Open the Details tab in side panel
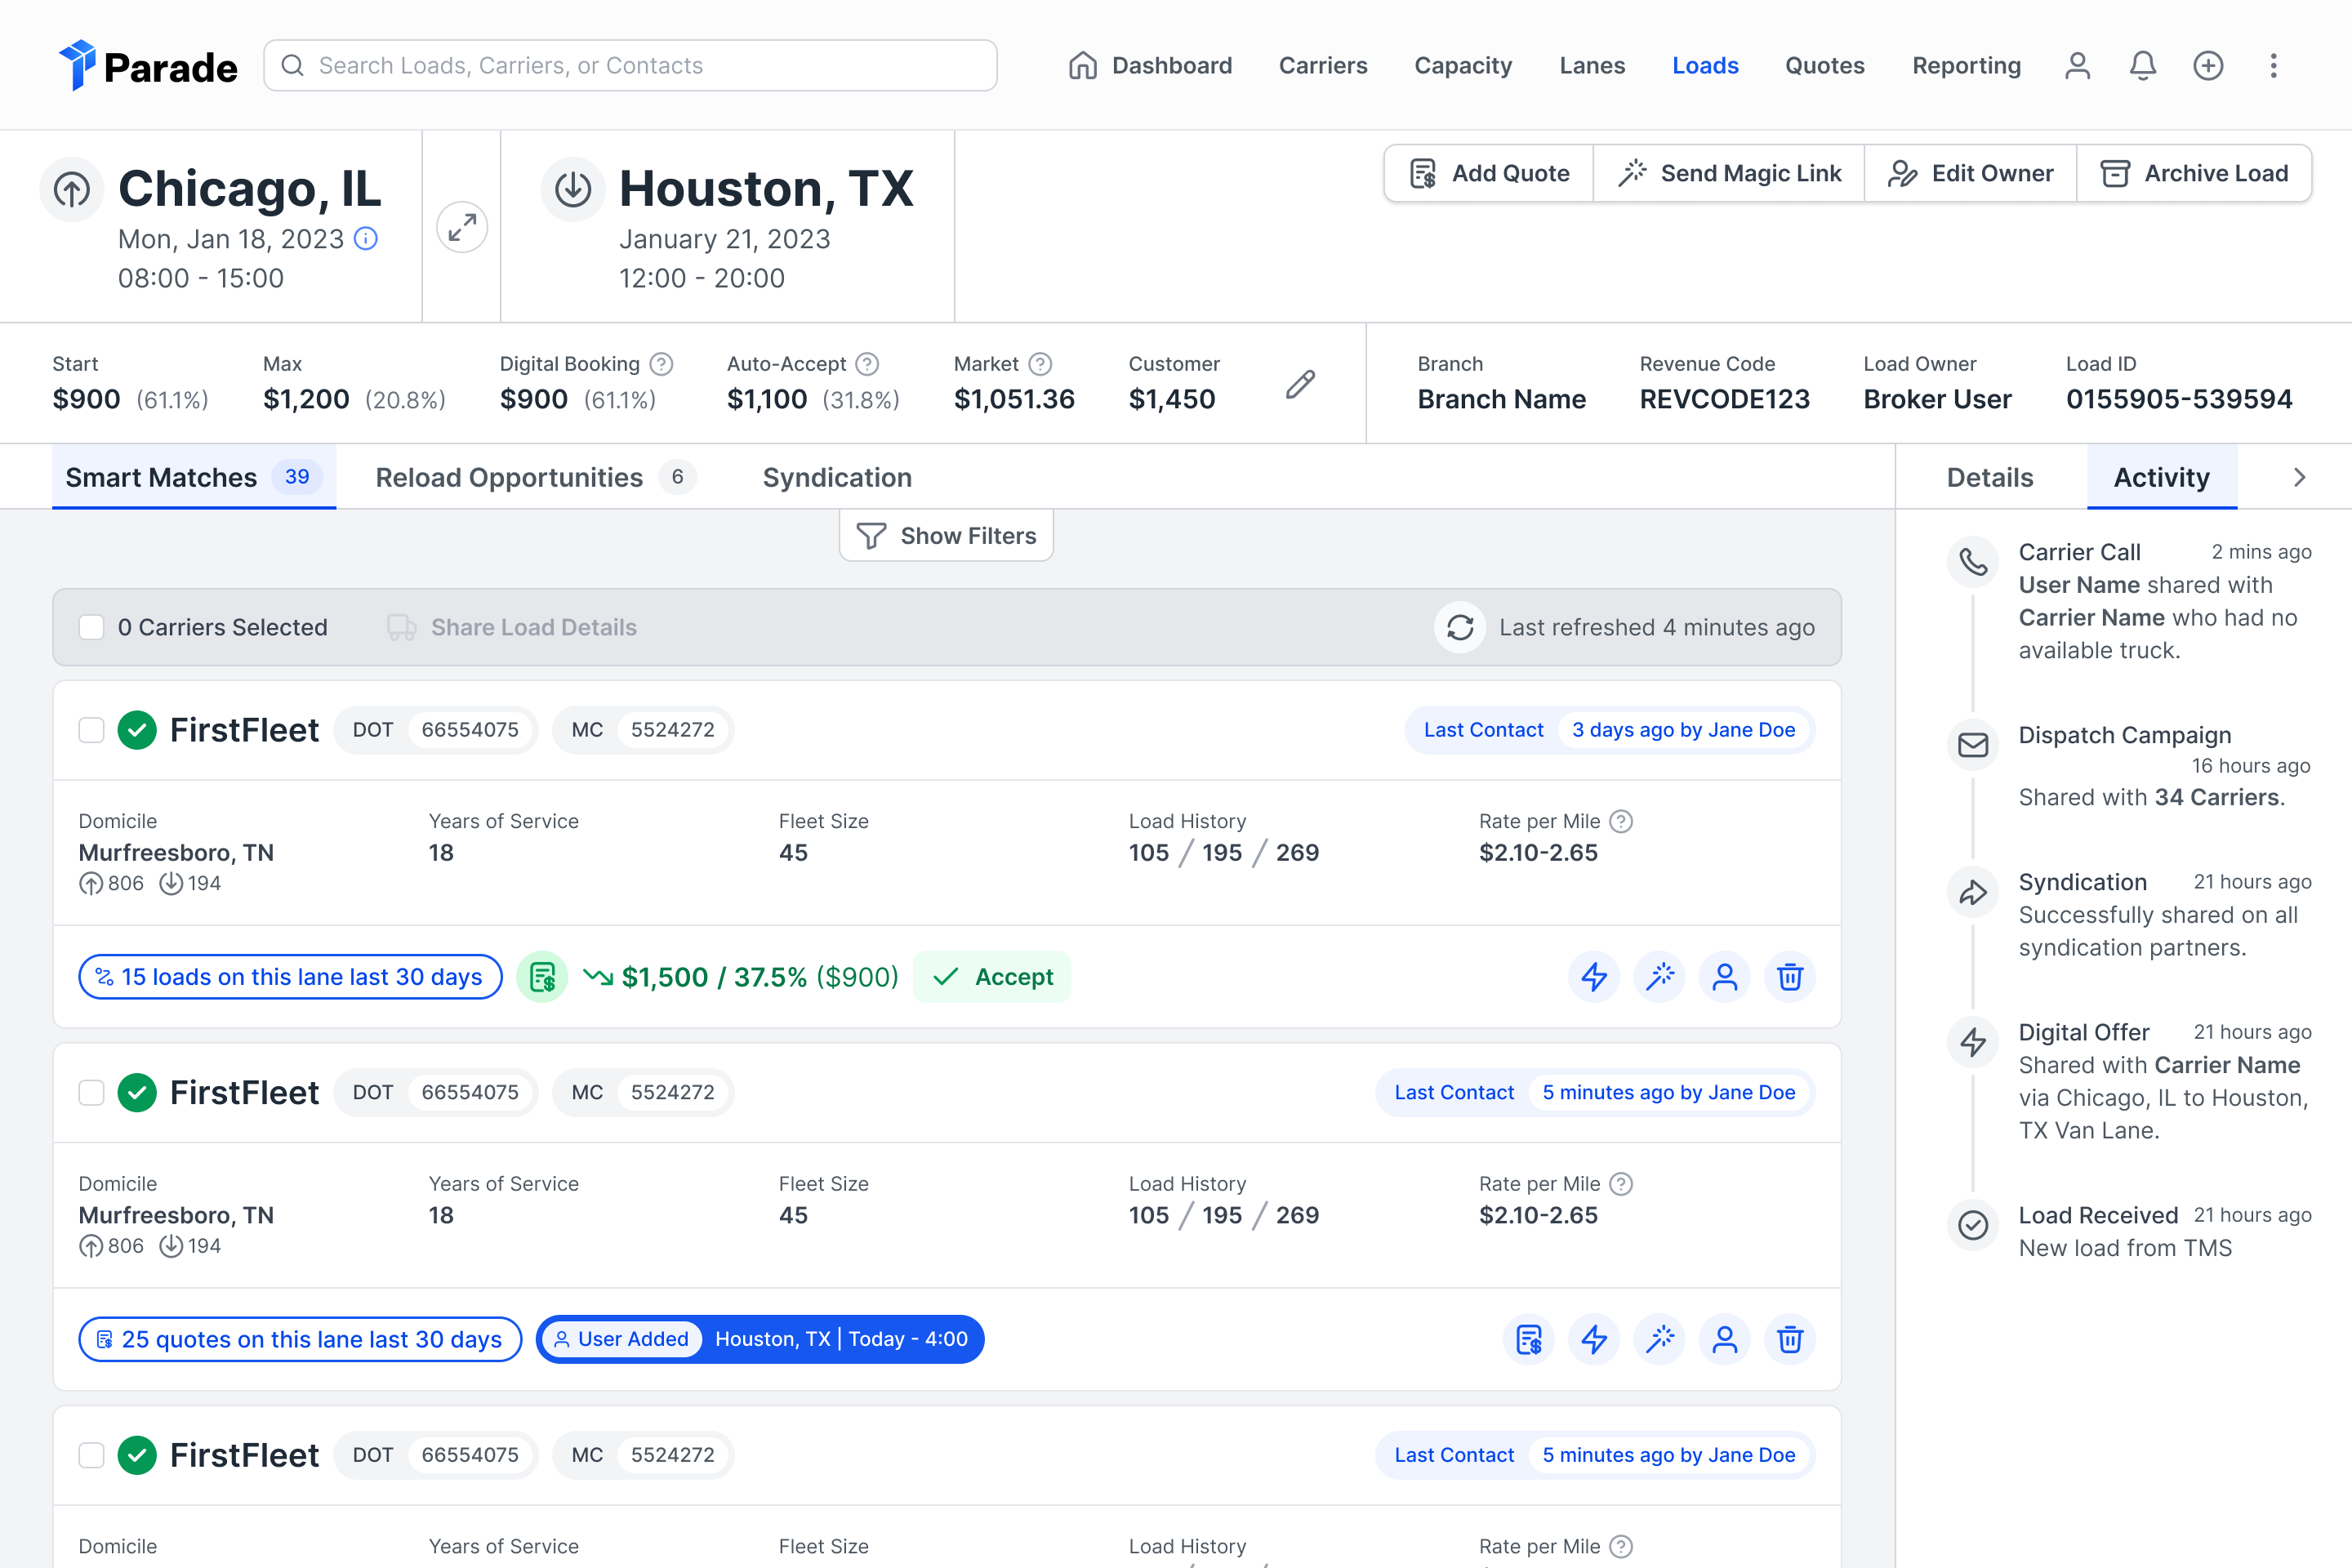The height and width of the screenshot is (1568, 2352). [x=1990, y=478]
